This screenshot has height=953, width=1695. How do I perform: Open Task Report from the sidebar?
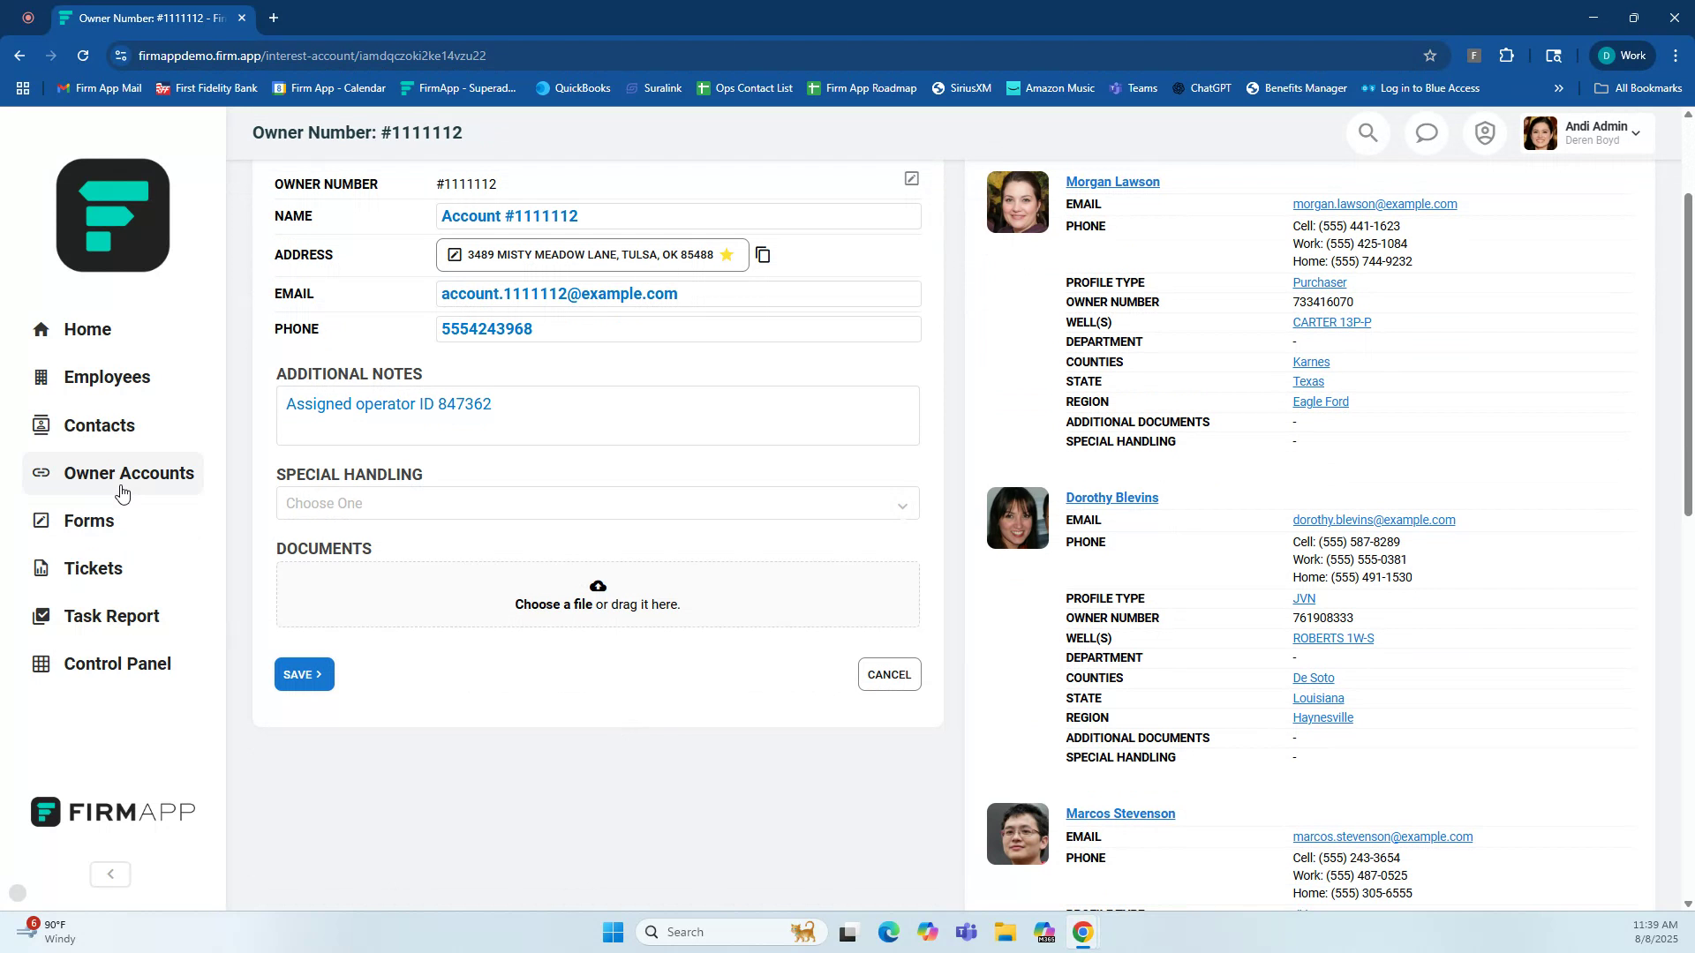click(x=110, y=615)
